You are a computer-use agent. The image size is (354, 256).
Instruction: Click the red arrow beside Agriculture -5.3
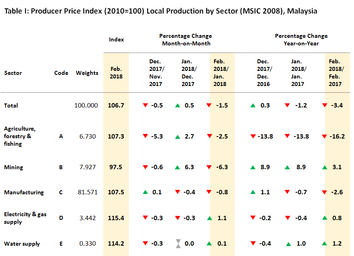point(146,137)
